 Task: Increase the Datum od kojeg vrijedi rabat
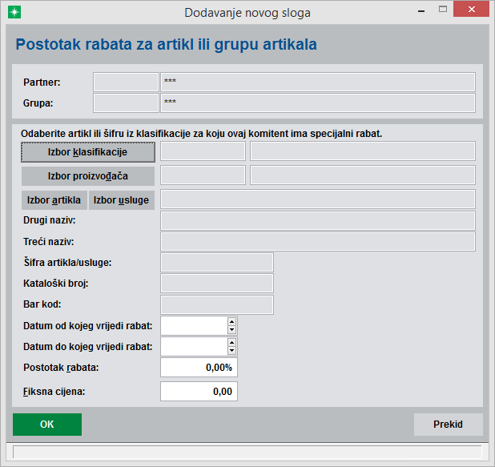[x=231, y=322]
